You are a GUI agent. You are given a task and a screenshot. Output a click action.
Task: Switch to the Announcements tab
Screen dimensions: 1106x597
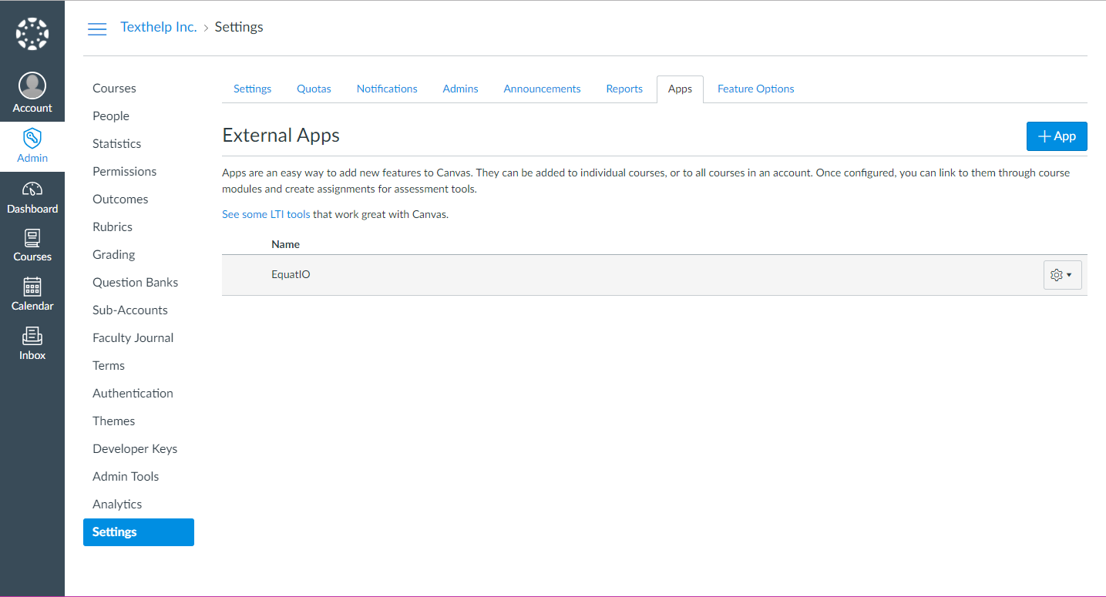542,89
